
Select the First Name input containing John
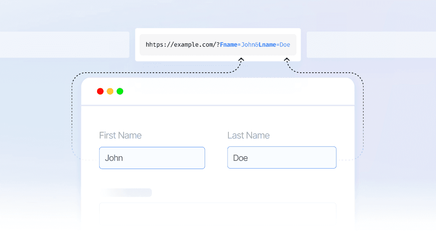[x=152, y=158]
